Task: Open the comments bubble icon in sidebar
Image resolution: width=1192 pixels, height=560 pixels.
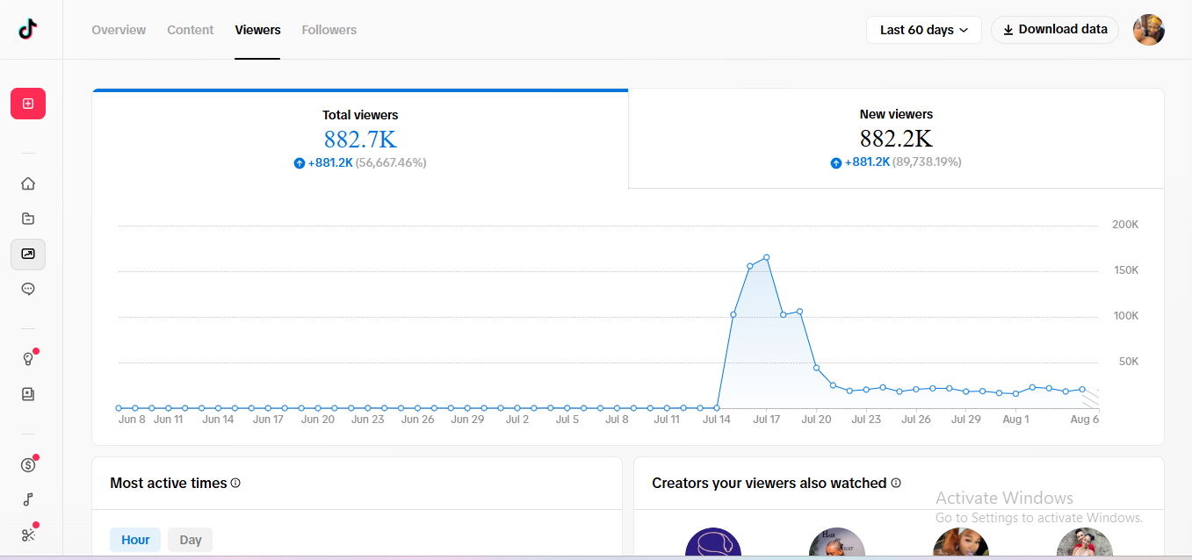Action: (28, 289)
